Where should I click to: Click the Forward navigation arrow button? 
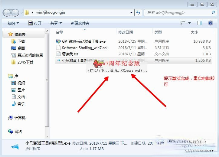[x=15, y=13]
